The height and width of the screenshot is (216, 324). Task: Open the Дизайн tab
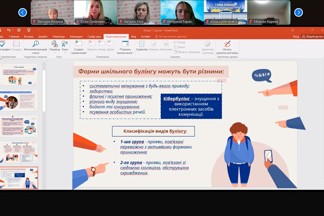(43, 37)
